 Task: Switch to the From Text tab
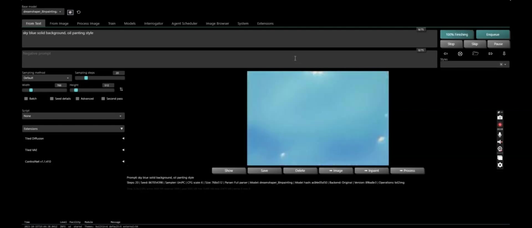[x=34, y=24]
